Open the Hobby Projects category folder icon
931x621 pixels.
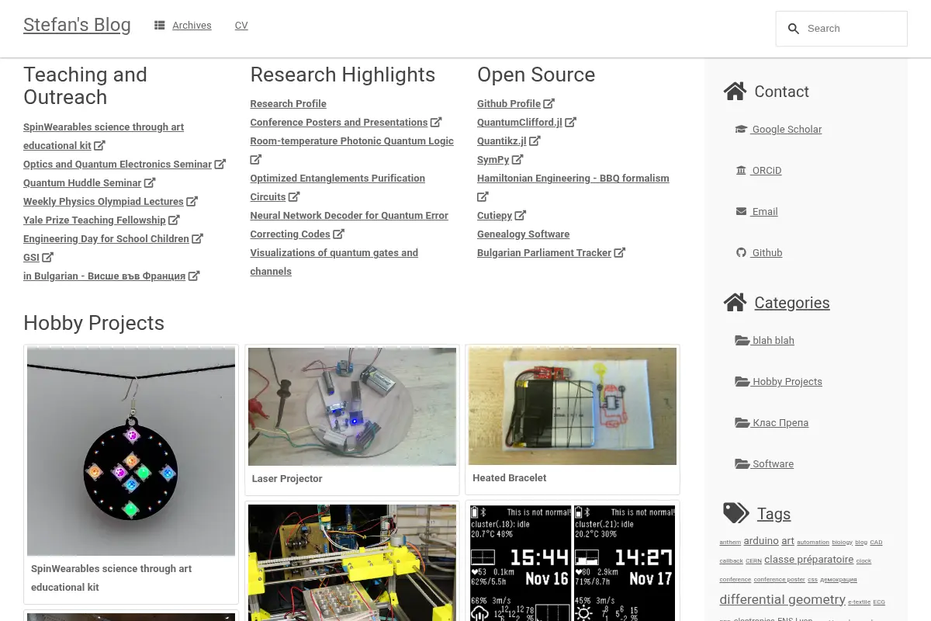(742, 382)
